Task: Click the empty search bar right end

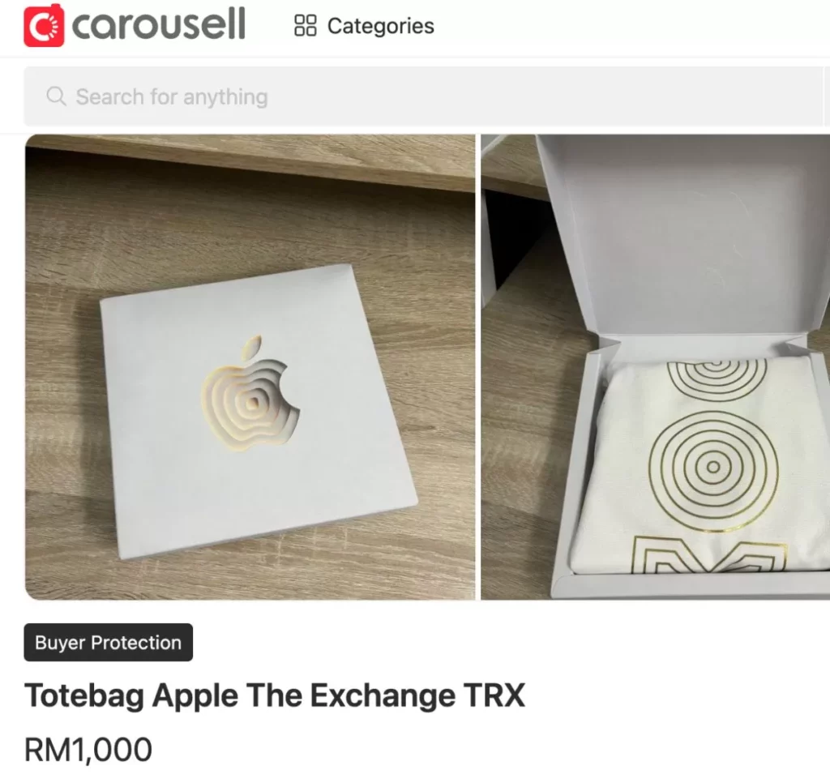Action: [741, 96]
